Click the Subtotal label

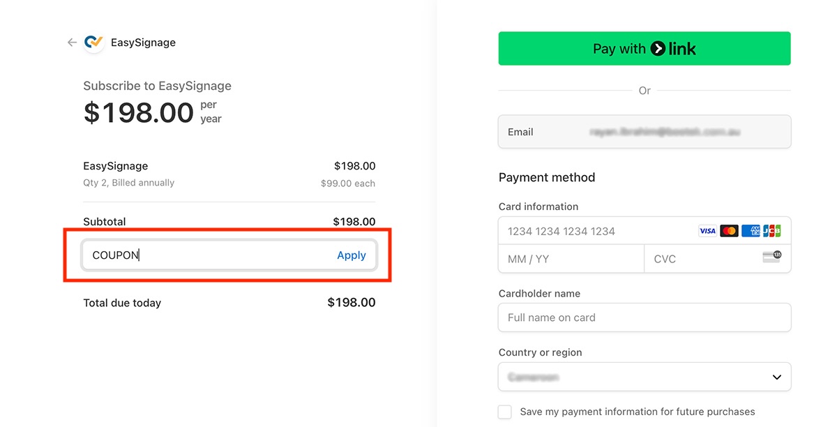pos(105,222)
